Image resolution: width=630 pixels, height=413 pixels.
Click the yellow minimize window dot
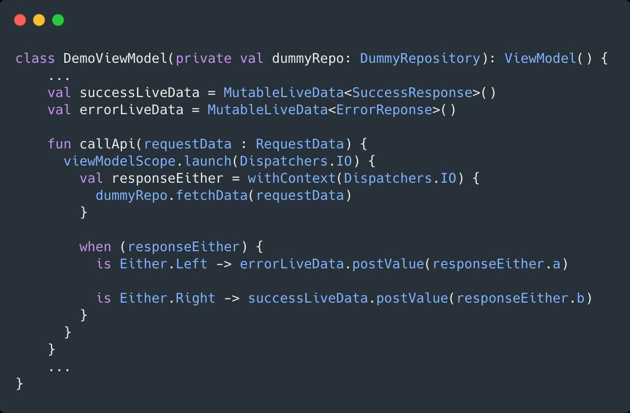(39, 20)
